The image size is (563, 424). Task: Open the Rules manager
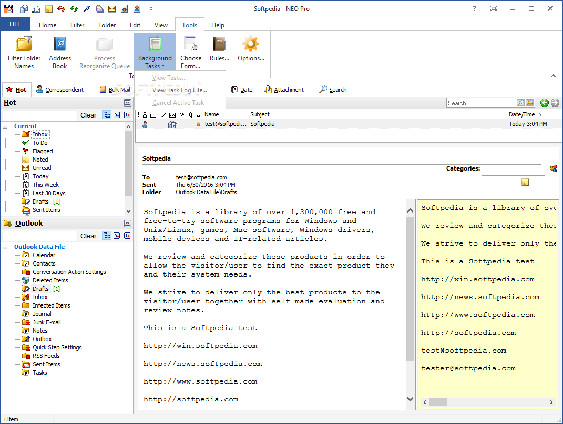click(219, 49)
